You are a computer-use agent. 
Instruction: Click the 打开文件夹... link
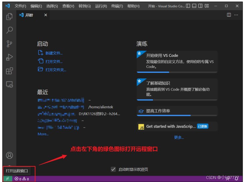[x=56, y=70]
